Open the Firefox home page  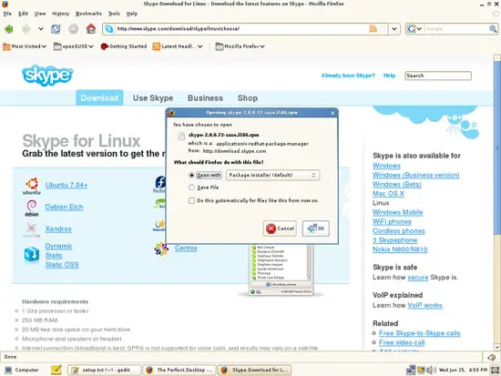point(91,29)
